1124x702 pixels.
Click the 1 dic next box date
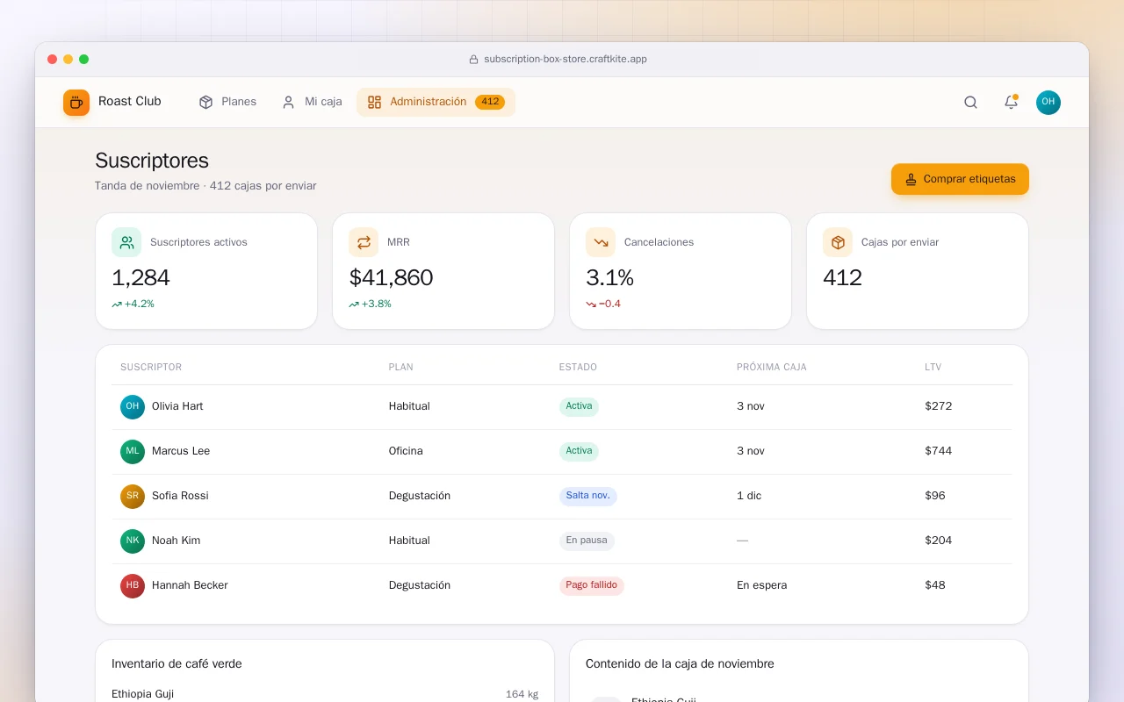749,496
